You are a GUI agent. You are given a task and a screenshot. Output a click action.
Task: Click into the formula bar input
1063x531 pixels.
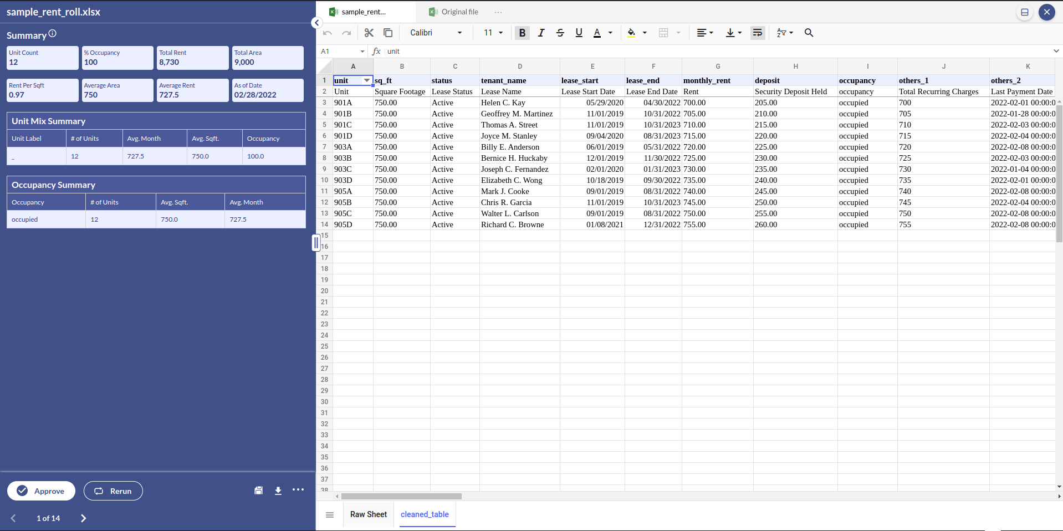(x=718, y=52)
